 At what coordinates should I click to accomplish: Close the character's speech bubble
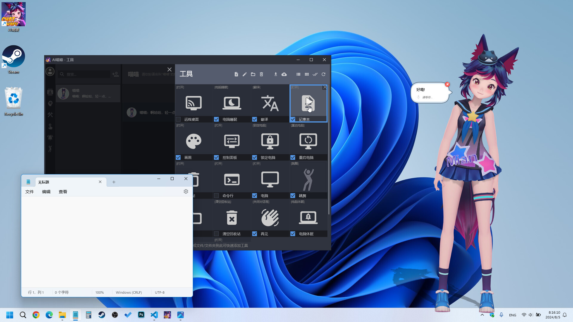click(447, 84)
